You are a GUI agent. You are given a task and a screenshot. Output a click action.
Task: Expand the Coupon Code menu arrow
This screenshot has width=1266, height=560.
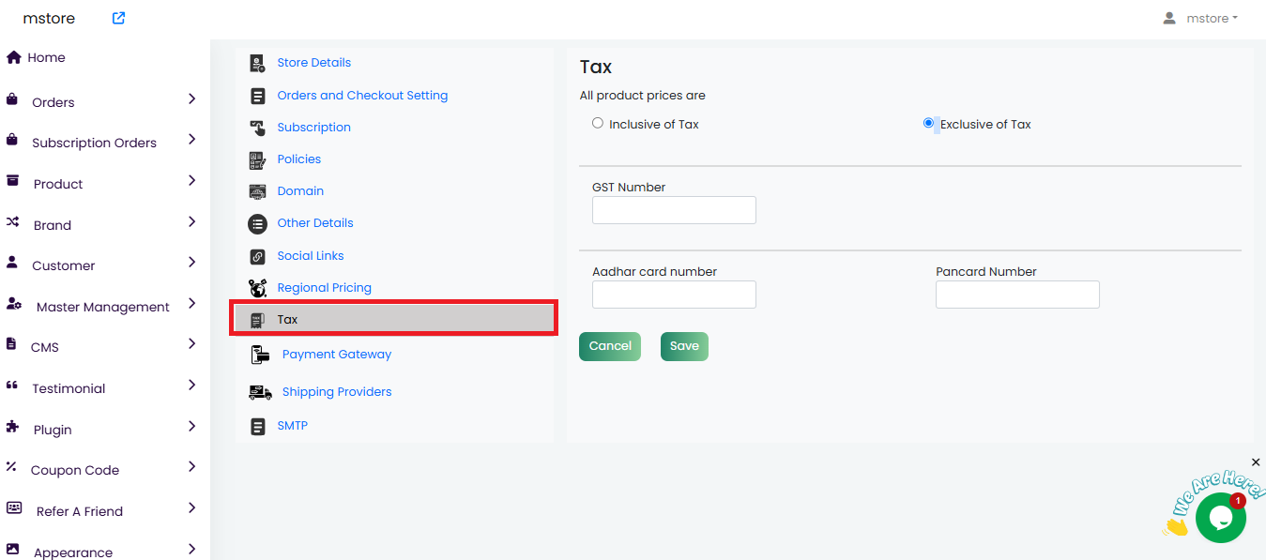(191, 467)
